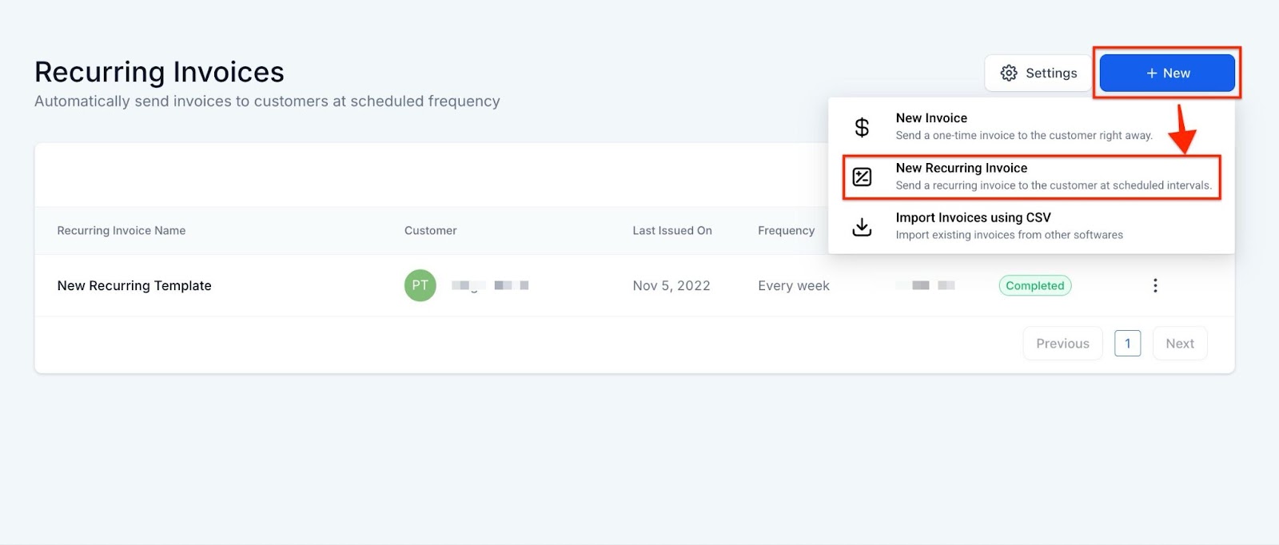Click the green PT customer avatar
Screen dimensions: 1279x545
point(420,285)
